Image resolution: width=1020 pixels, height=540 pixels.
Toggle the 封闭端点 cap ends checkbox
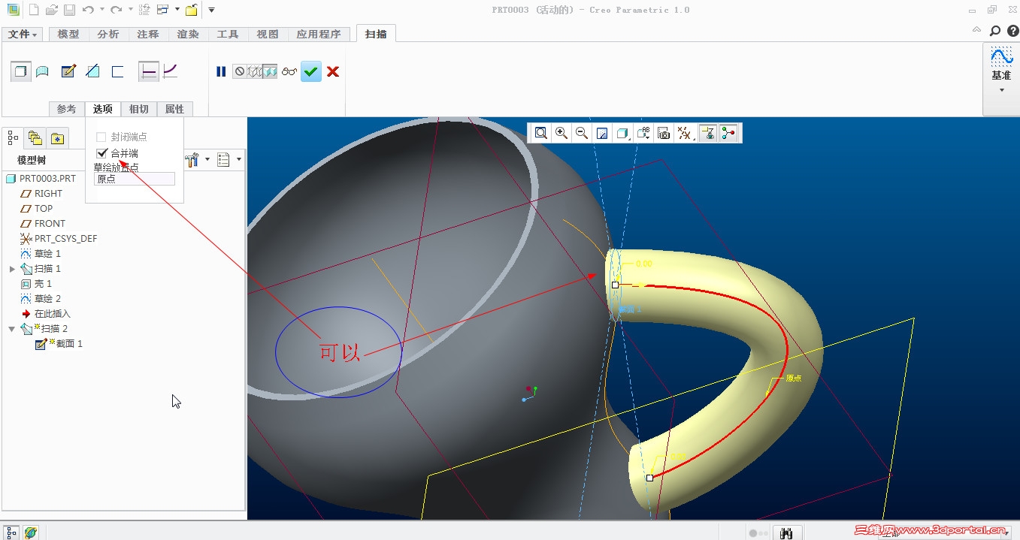[x=101, y=137]
